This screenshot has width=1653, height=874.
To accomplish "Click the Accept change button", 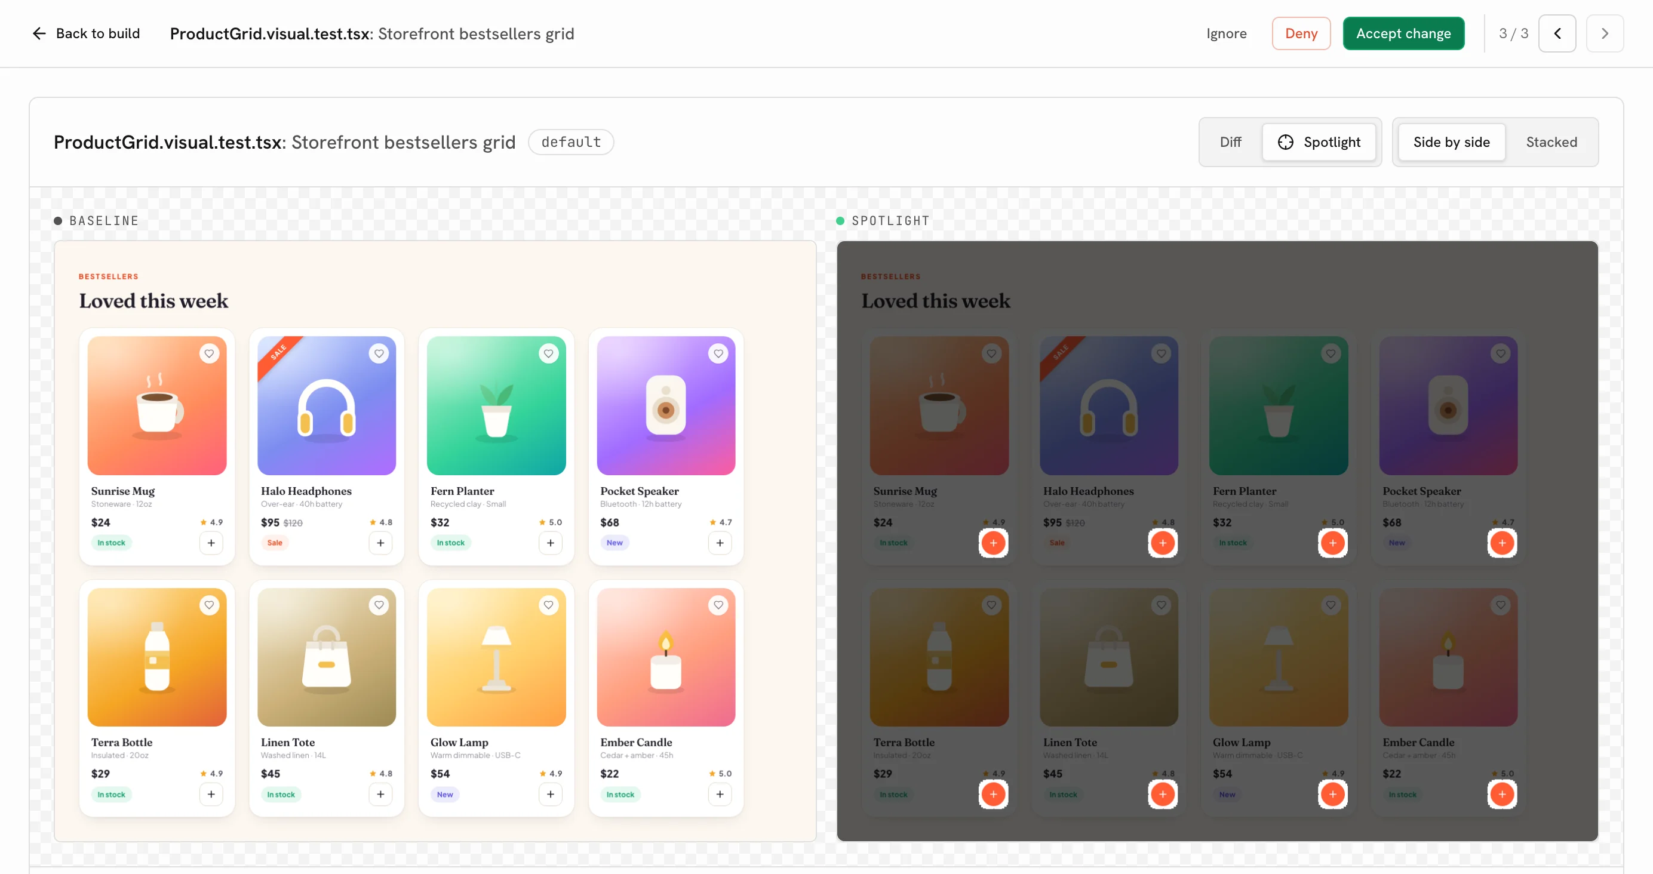I will tap(1403, 33).
